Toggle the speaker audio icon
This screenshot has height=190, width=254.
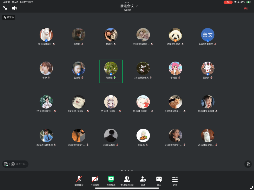pos(14,8)
